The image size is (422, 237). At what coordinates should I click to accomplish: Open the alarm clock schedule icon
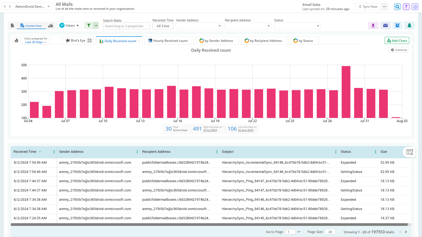[397, 25]
